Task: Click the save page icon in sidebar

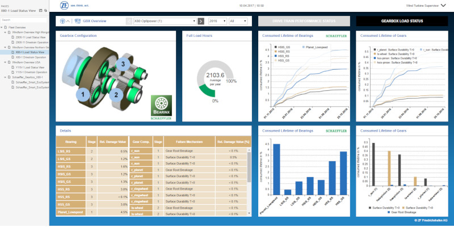Action: tap(41, 10)
